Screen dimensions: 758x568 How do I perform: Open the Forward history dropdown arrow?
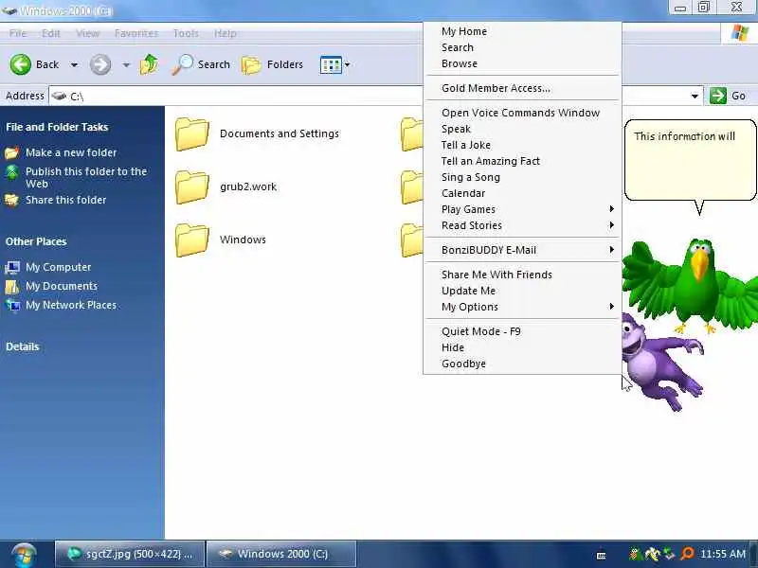tap(126, 64)
